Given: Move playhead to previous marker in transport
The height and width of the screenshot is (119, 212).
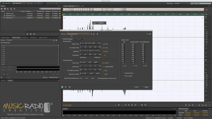Looking at the screenshot, I should coord(125,105).
